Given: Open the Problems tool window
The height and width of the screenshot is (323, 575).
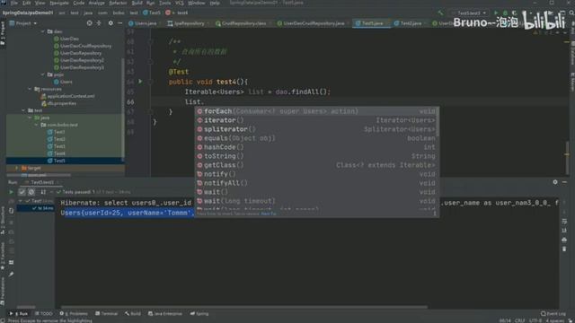Looking at the screenshot, I should tap(74, 314).
